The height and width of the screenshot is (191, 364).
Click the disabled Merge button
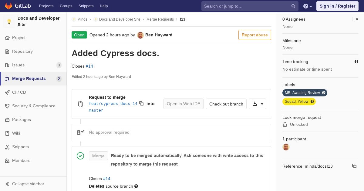coord(98,156)
